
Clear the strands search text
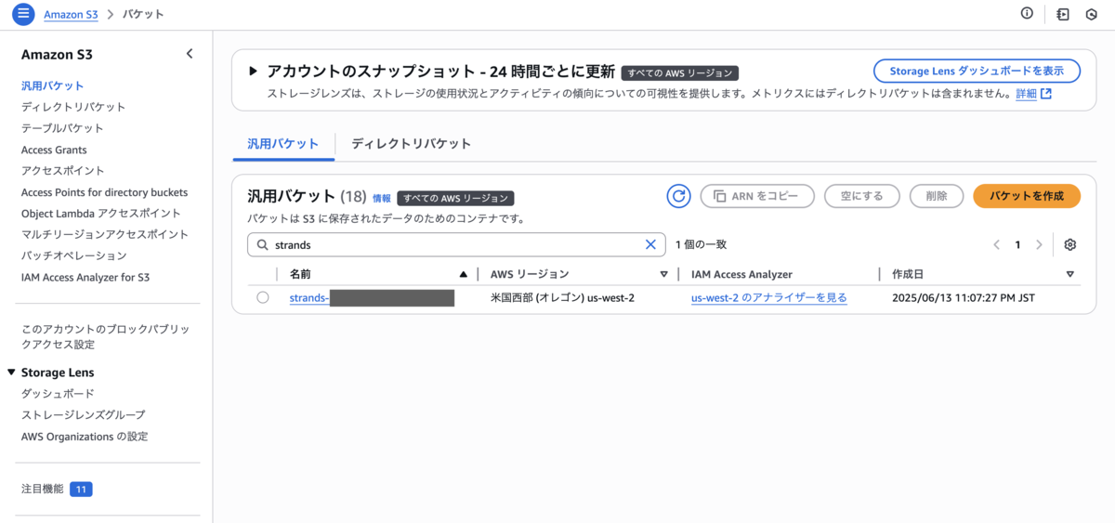click(650, 244)
